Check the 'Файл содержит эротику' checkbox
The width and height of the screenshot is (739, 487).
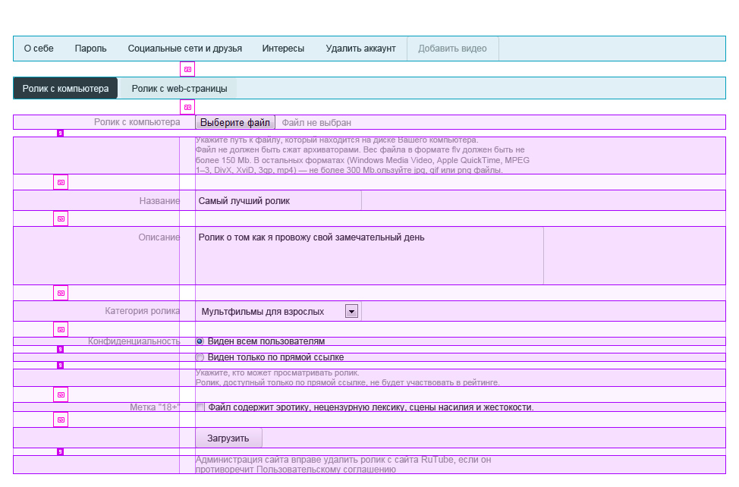(200, 407)
